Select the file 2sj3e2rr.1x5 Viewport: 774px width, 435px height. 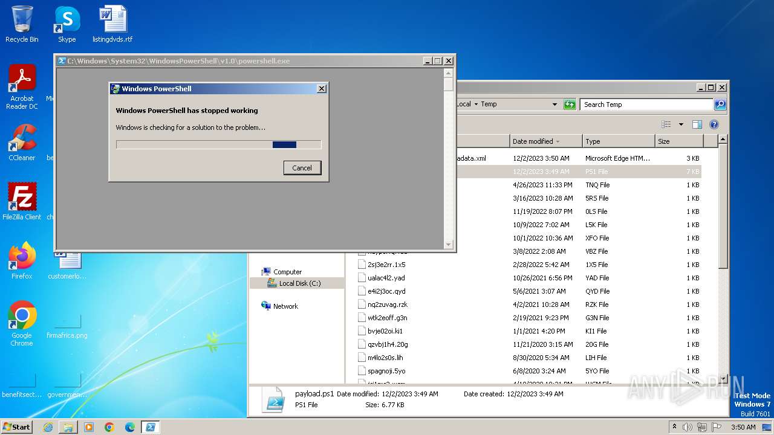point(386,265)
